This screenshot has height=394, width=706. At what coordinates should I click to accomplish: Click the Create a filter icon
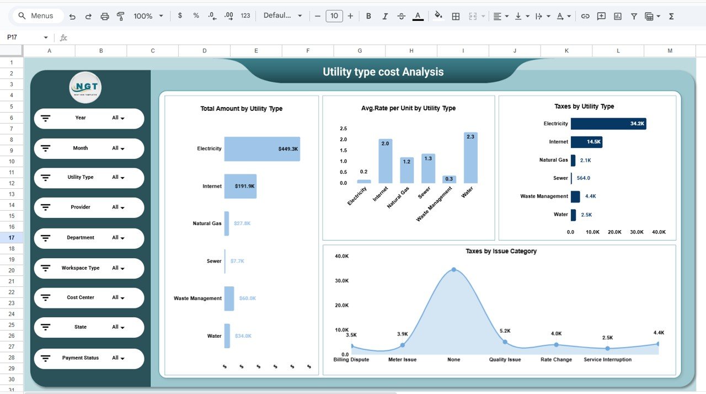pyautogui.click(x=634, y=15)
